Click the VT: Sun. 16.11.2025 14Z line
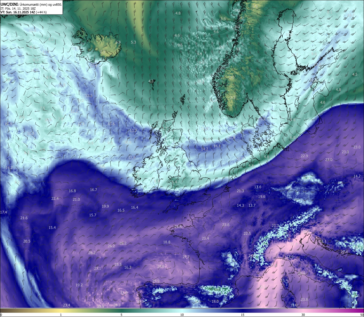This screenshot has height=317, width=364. click(x=24, y=12)
